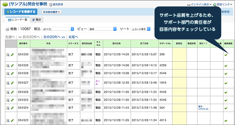Image resolution: width=235 pixels, height=125 pixels.
Task: Edit record 054330 with pencil icon
Action: [12, 55]
